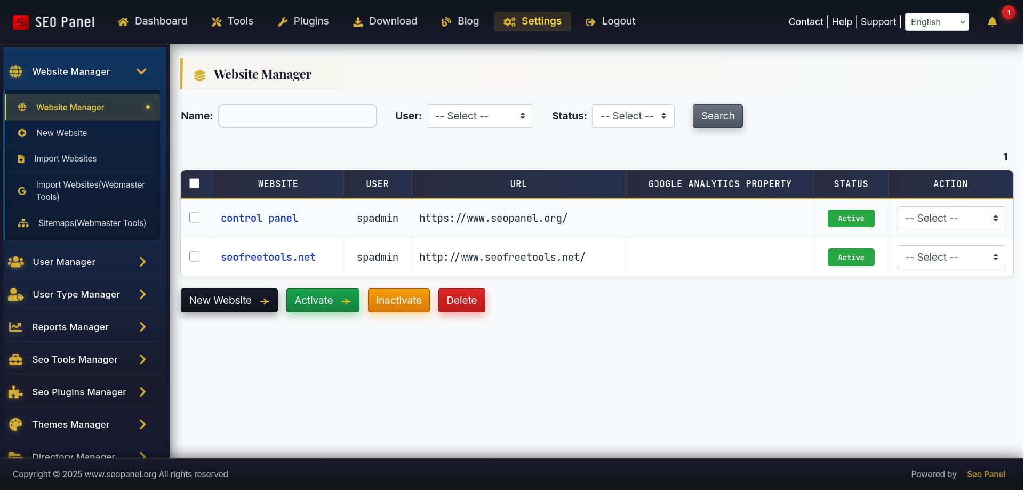Open the seofreetools.net website link
The image size is (1024, 490).
tap(268, 257)
